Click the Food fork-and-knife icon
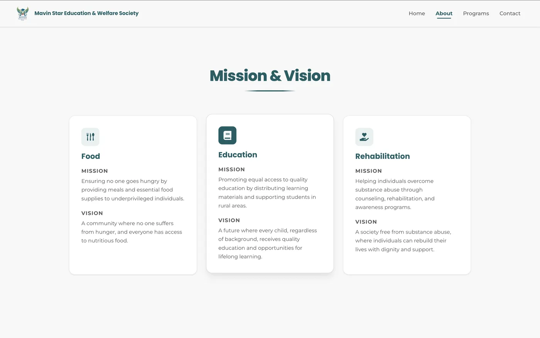Screen dimensions: 540x338 pos(90,137)
